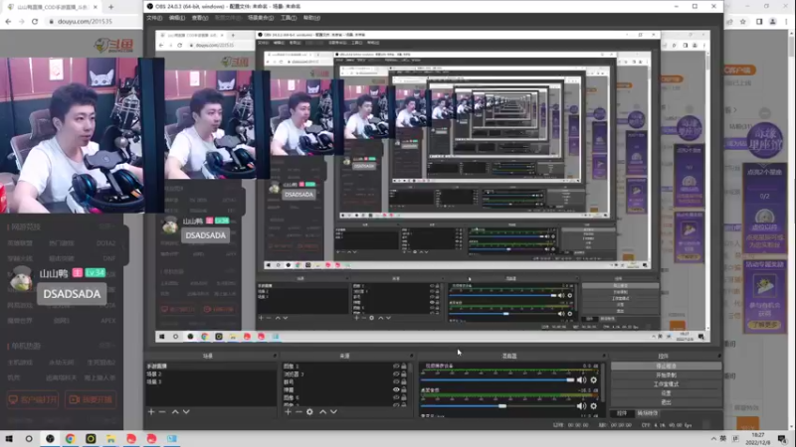Viewport: 796px width, 447px height.
Task: Click the 客户端打开 button on Douyu
Action: [33, 400]
